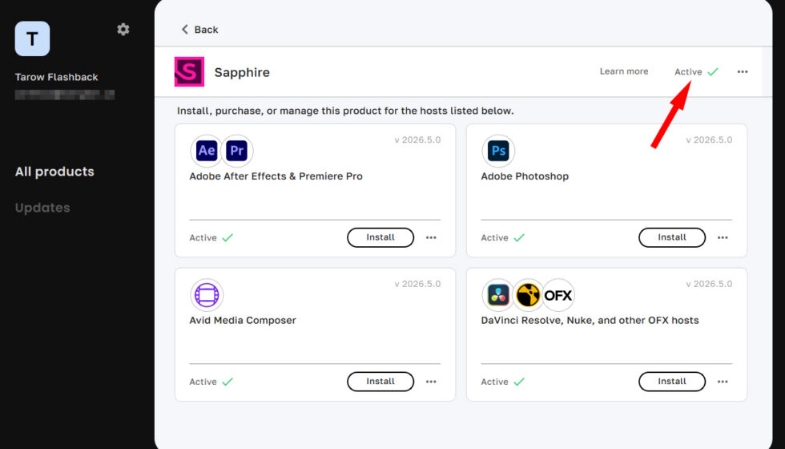The width and height of the screenshot is (785, 449).
Task: Click the DaVinci Resolve host icon
Action: coord(498,295)
